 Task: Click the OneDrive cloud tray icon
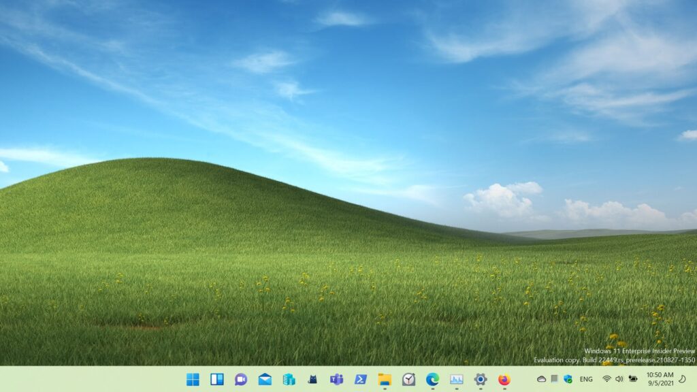[x=541, y=379]
